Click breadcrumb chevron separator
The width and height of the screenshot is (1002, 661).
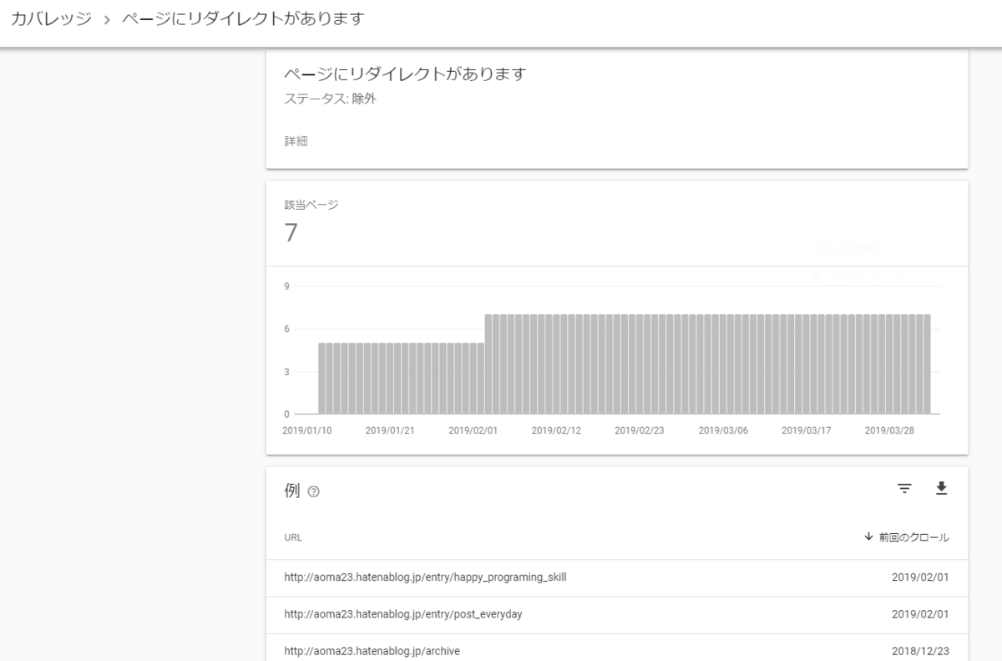[x=107, y=19]
